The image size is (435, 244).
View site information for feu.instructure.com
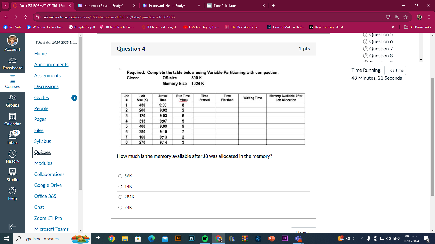(x=37, y=17)
